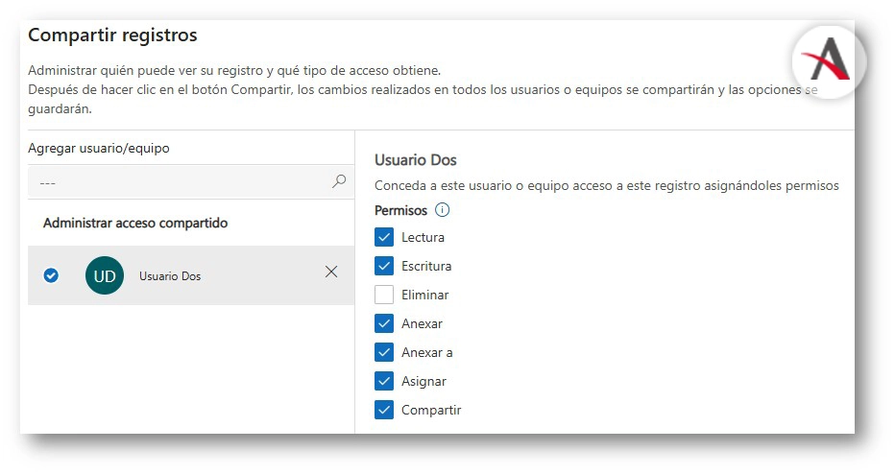Click the search magnifier icon

click(339, 180)
